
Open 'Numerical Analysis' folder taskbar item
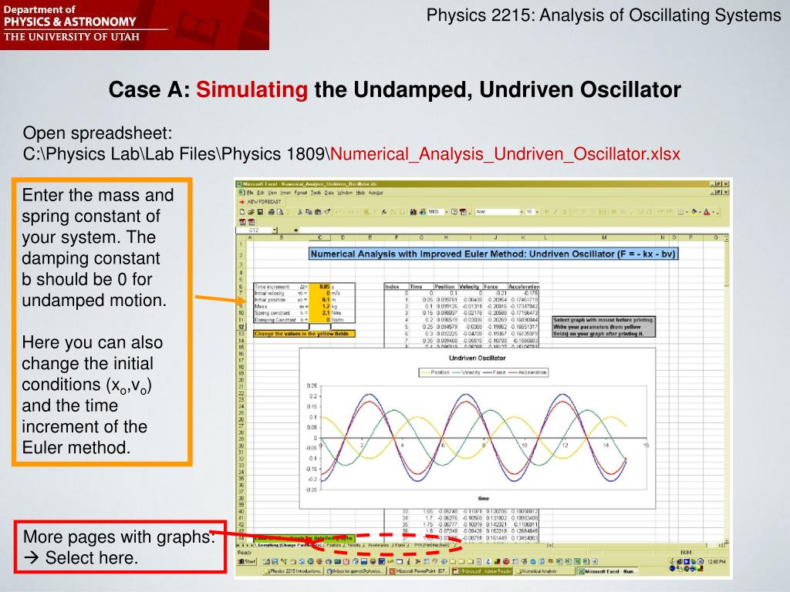click(x=545, y=571)
